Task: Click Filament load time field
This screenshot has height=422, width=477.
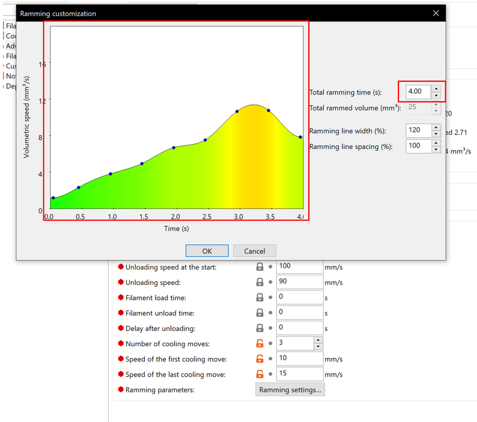Action: (300, 298)
